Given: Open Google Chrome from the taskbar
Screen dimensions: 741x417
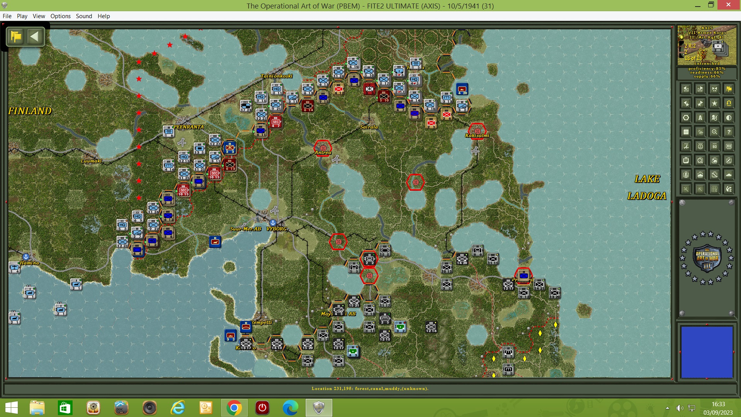Looking at the screenshot, I should pyautogui.click(x=234, y=408).
